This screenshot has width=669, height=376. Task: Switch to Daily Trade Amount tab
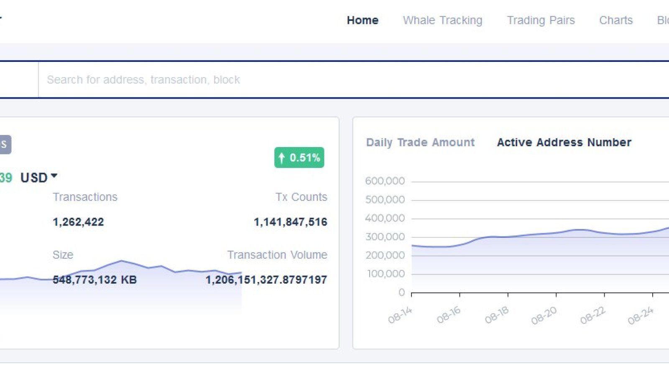420,142
